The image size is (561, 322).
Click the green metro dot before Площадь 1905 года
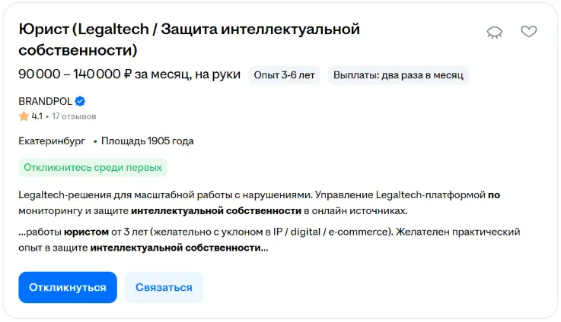95,141
